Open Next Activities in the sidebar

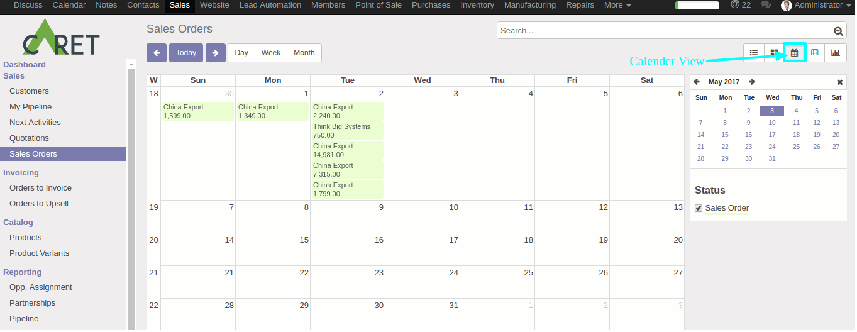point(35,123)
